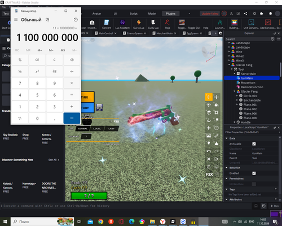
Task: Click the Explorer panel vertical scrollbar
Action: [x=280, y=69]
